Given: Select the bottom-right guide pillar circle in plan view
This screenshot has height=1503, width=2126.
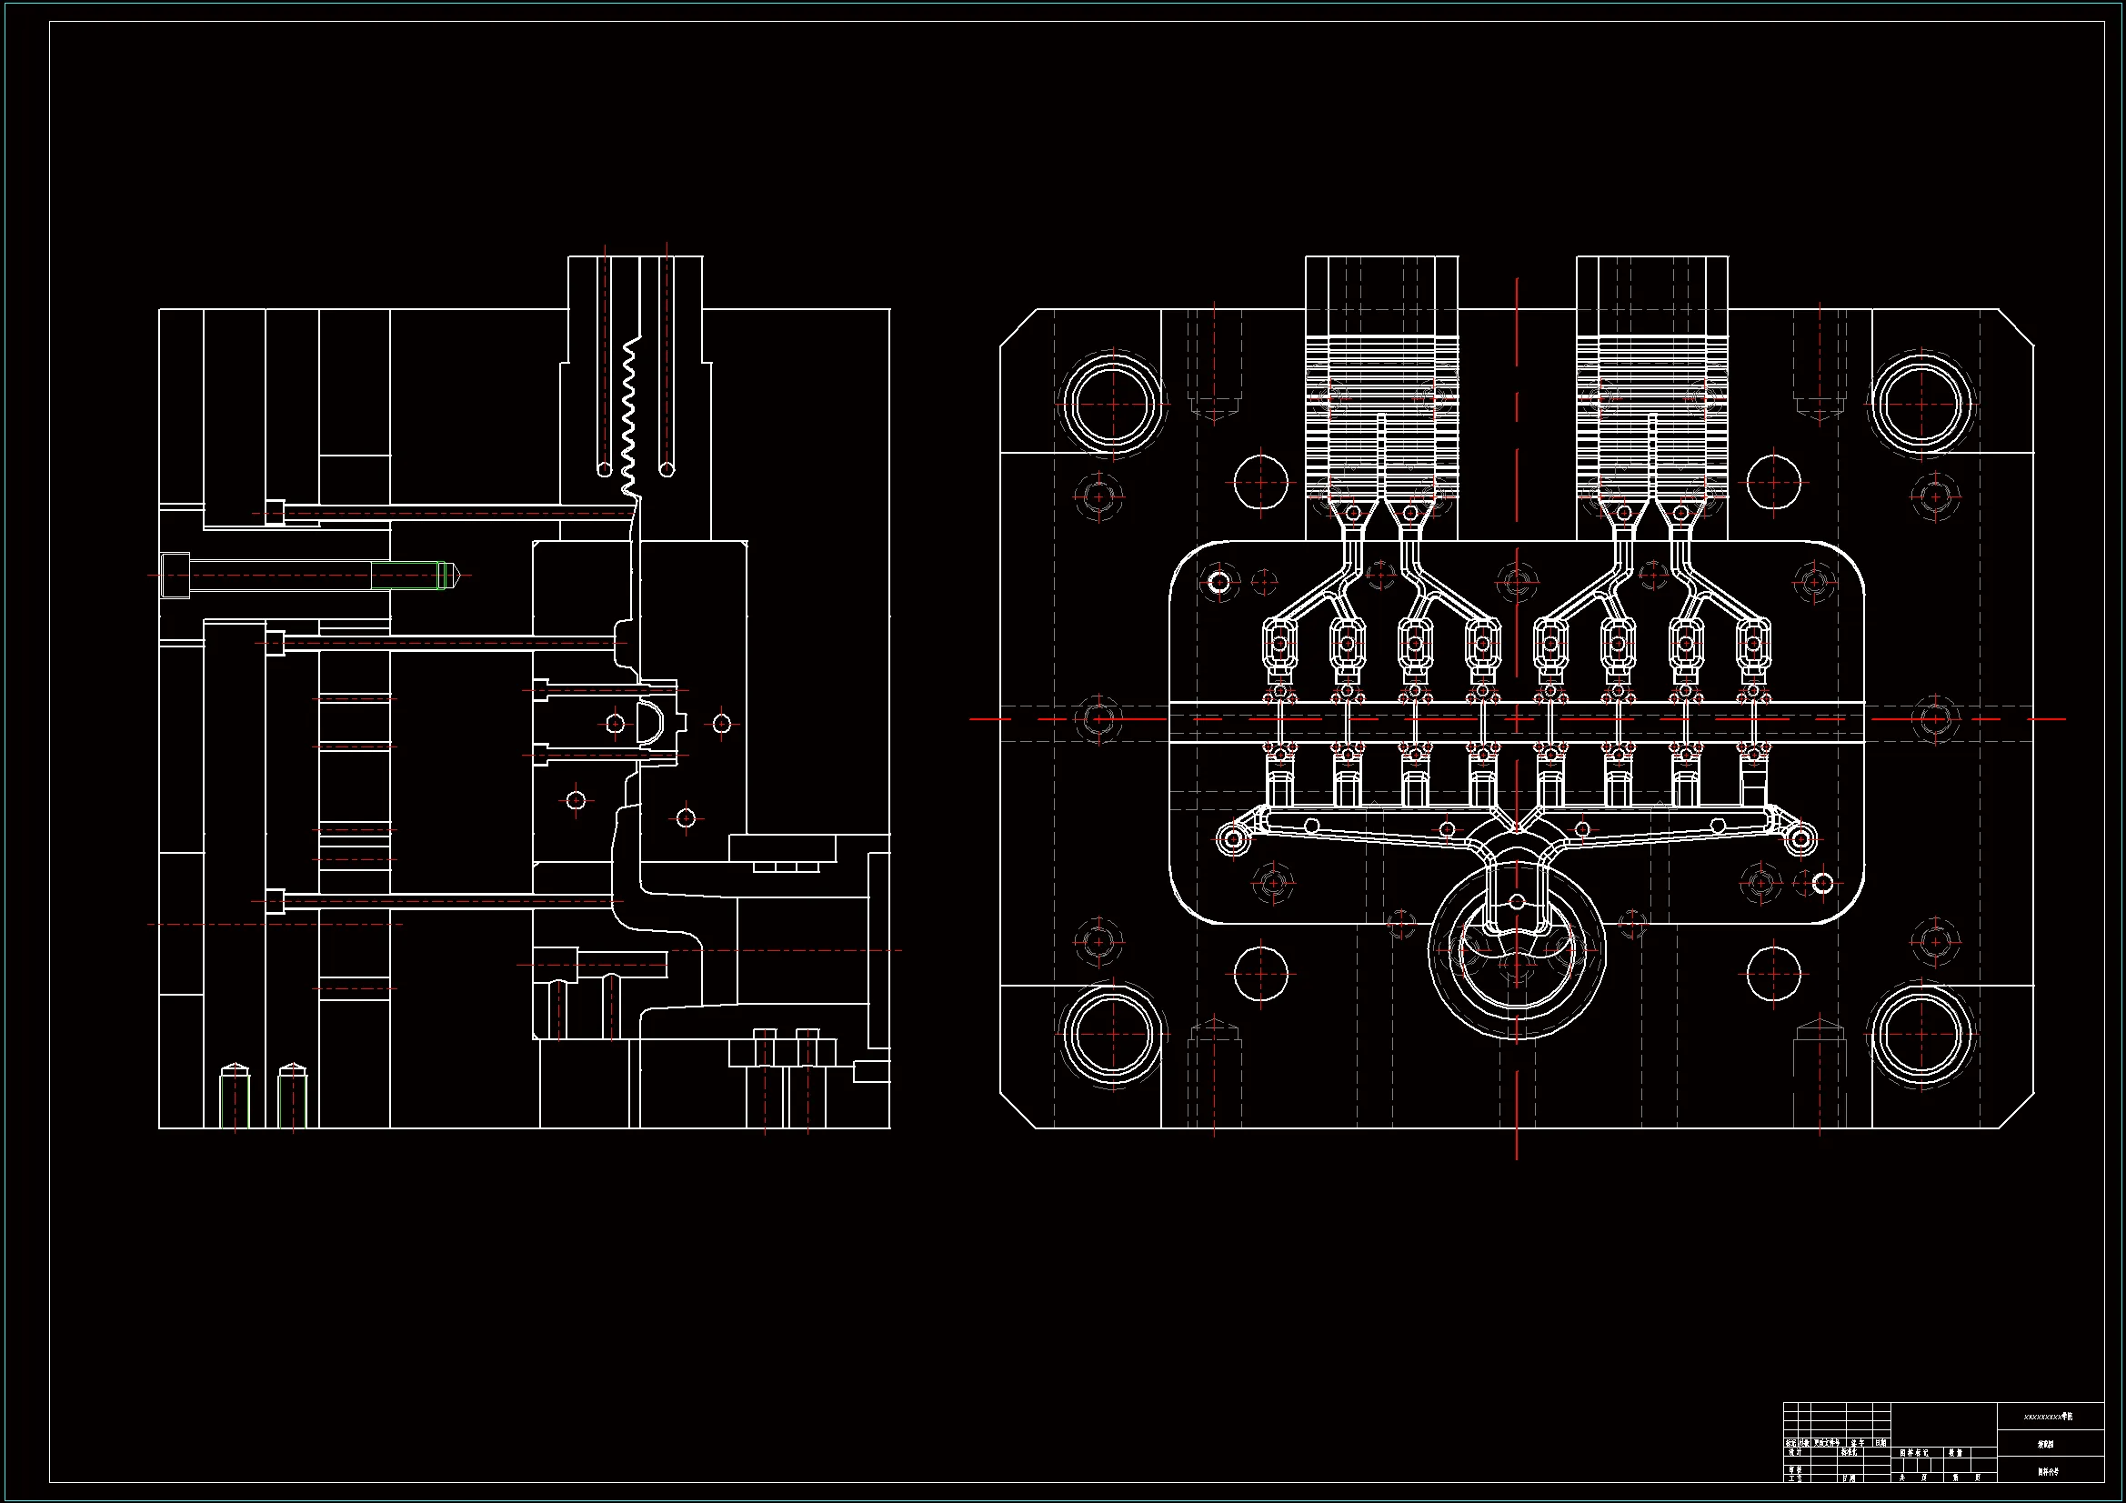Looking at the screenshot, I should (1921, 1036).
